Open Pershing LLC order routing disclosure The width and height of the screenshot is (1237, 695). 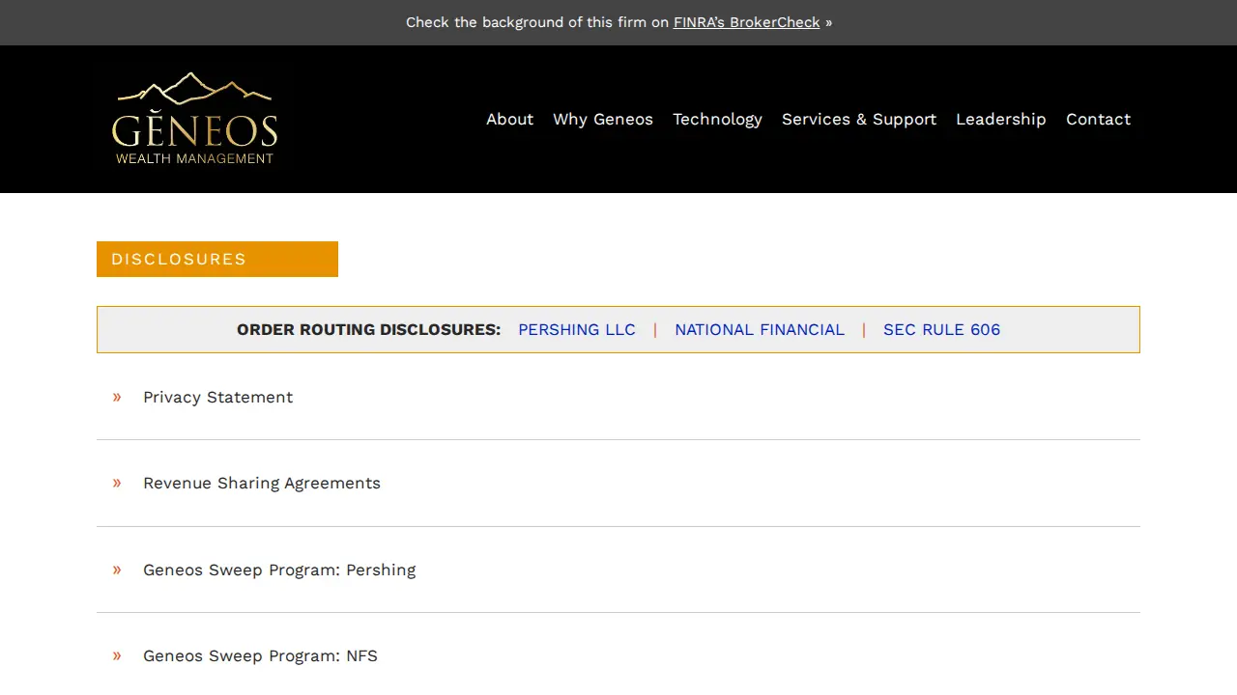point(577,329)
